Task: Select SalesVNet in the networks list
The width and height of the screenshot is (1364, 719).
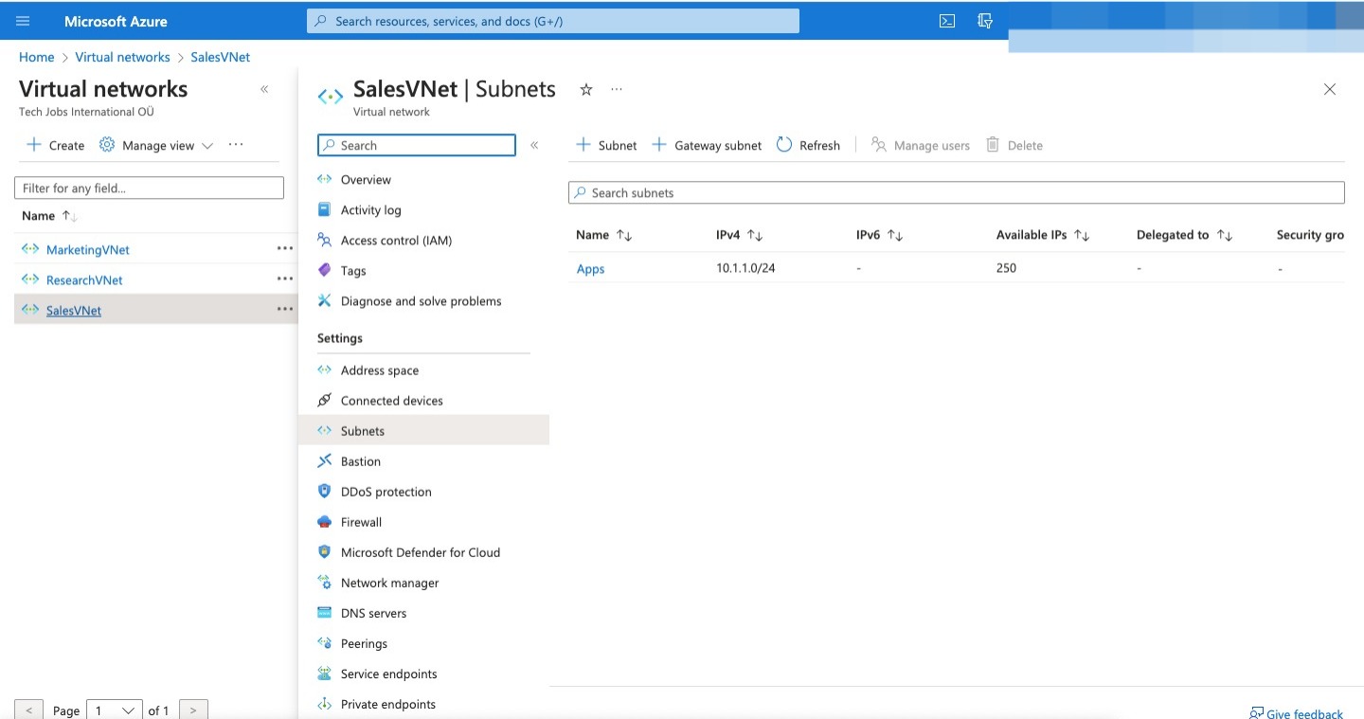Action: click(x=74, y=311)
